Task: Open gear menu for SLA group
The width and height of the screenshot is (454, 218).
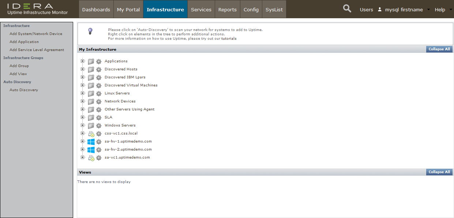Action: click(99, 117)
